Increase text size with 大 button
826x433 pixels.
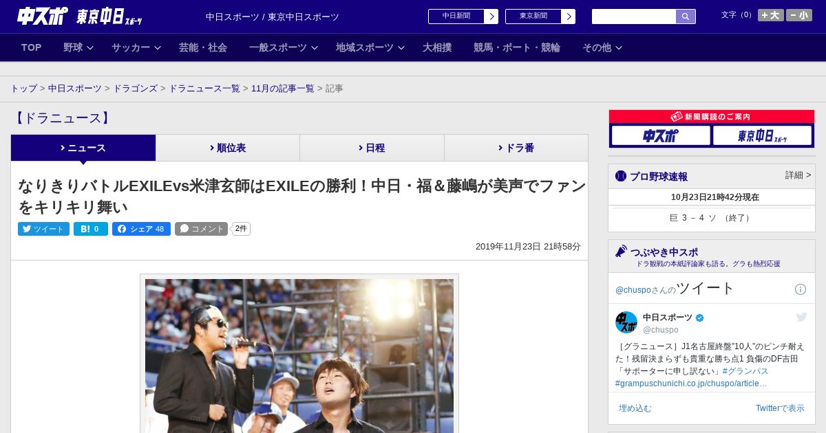770,15
